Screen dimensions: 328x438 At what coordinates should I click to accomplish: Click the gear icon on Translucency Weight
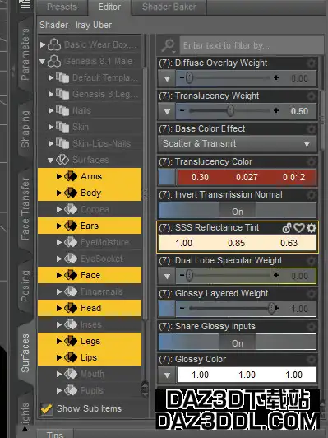pos(312,96)
